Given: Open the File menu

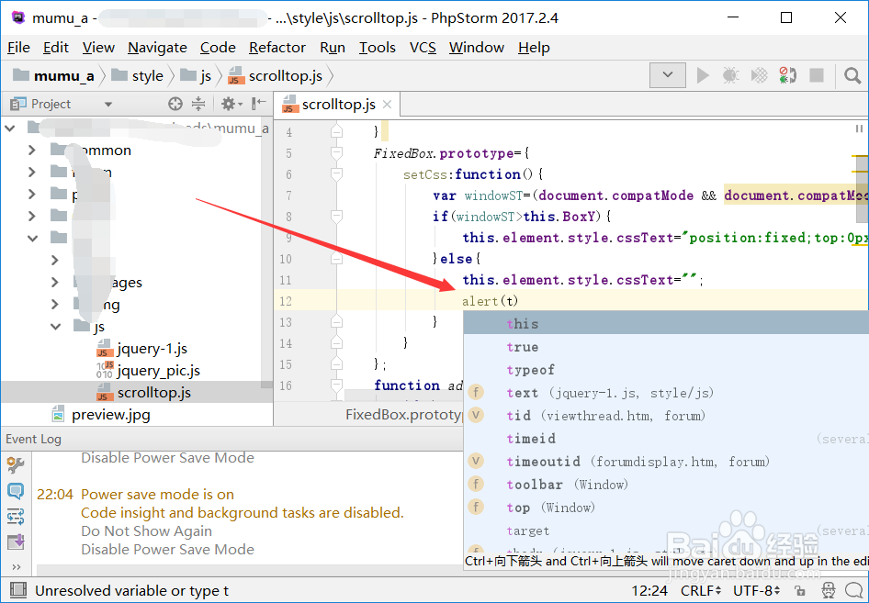Looking at the screenshot, I should pos(18,48).
